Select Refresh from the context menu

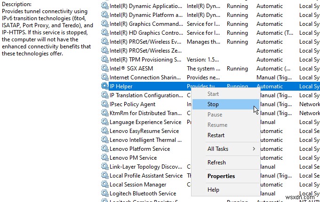tap(226, 163)
